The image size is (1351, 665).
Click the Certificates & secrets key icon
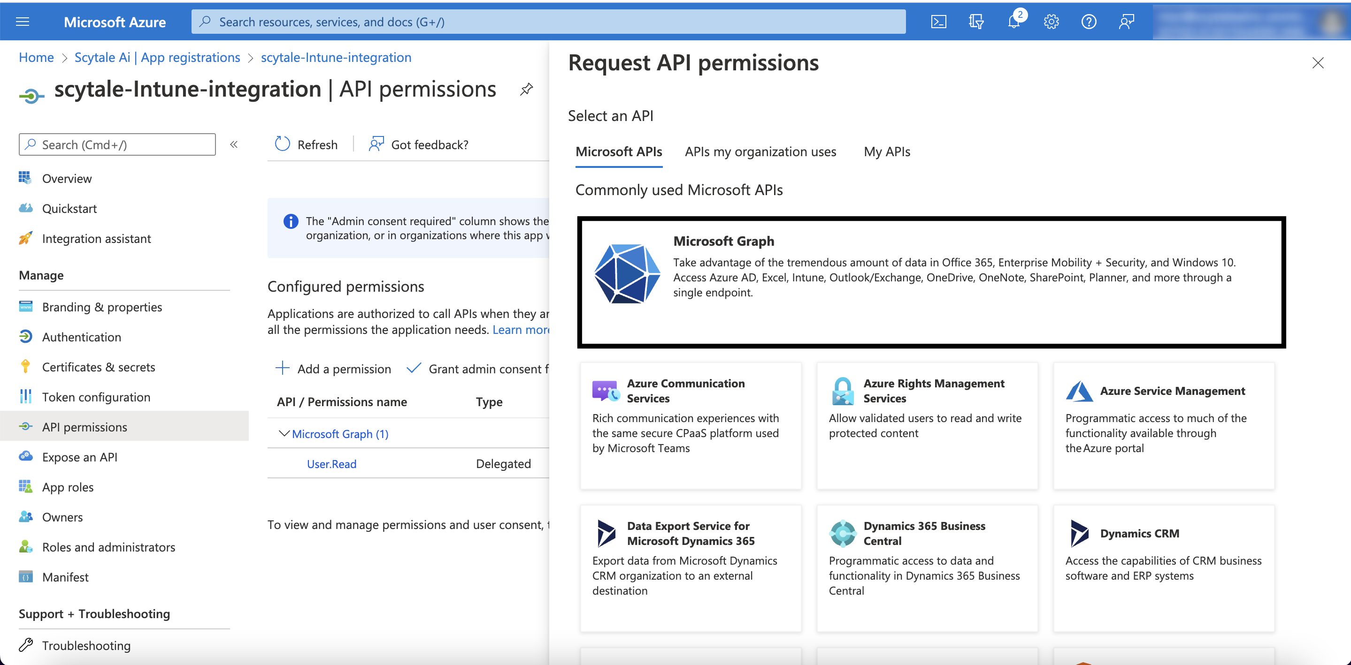pos(25,366)
